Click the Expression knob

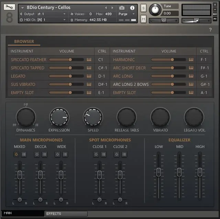coord(59,117)
